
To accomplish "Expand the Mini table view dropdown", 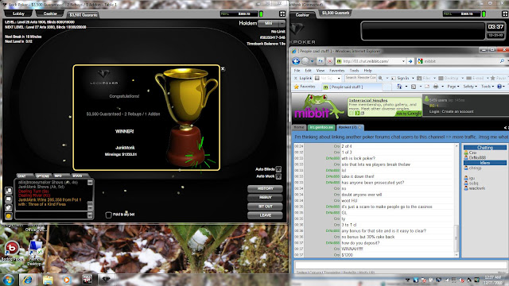I will pyautogui.click(x=282, y=23).
